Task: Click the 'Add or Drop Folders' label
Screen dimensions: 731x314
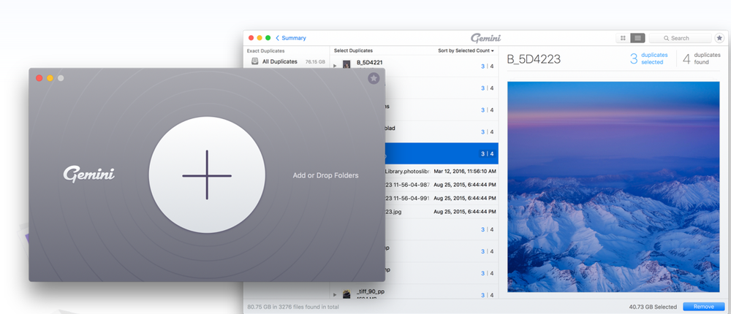Action: tap(325, 176)
